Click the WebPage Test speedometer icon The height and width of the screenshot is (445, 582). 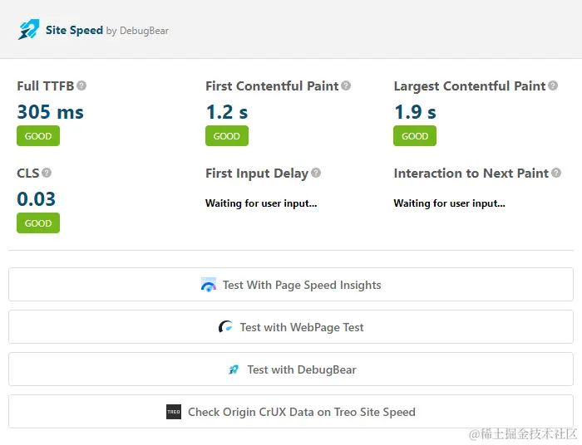pyautogui.click(x=225, y=327)
